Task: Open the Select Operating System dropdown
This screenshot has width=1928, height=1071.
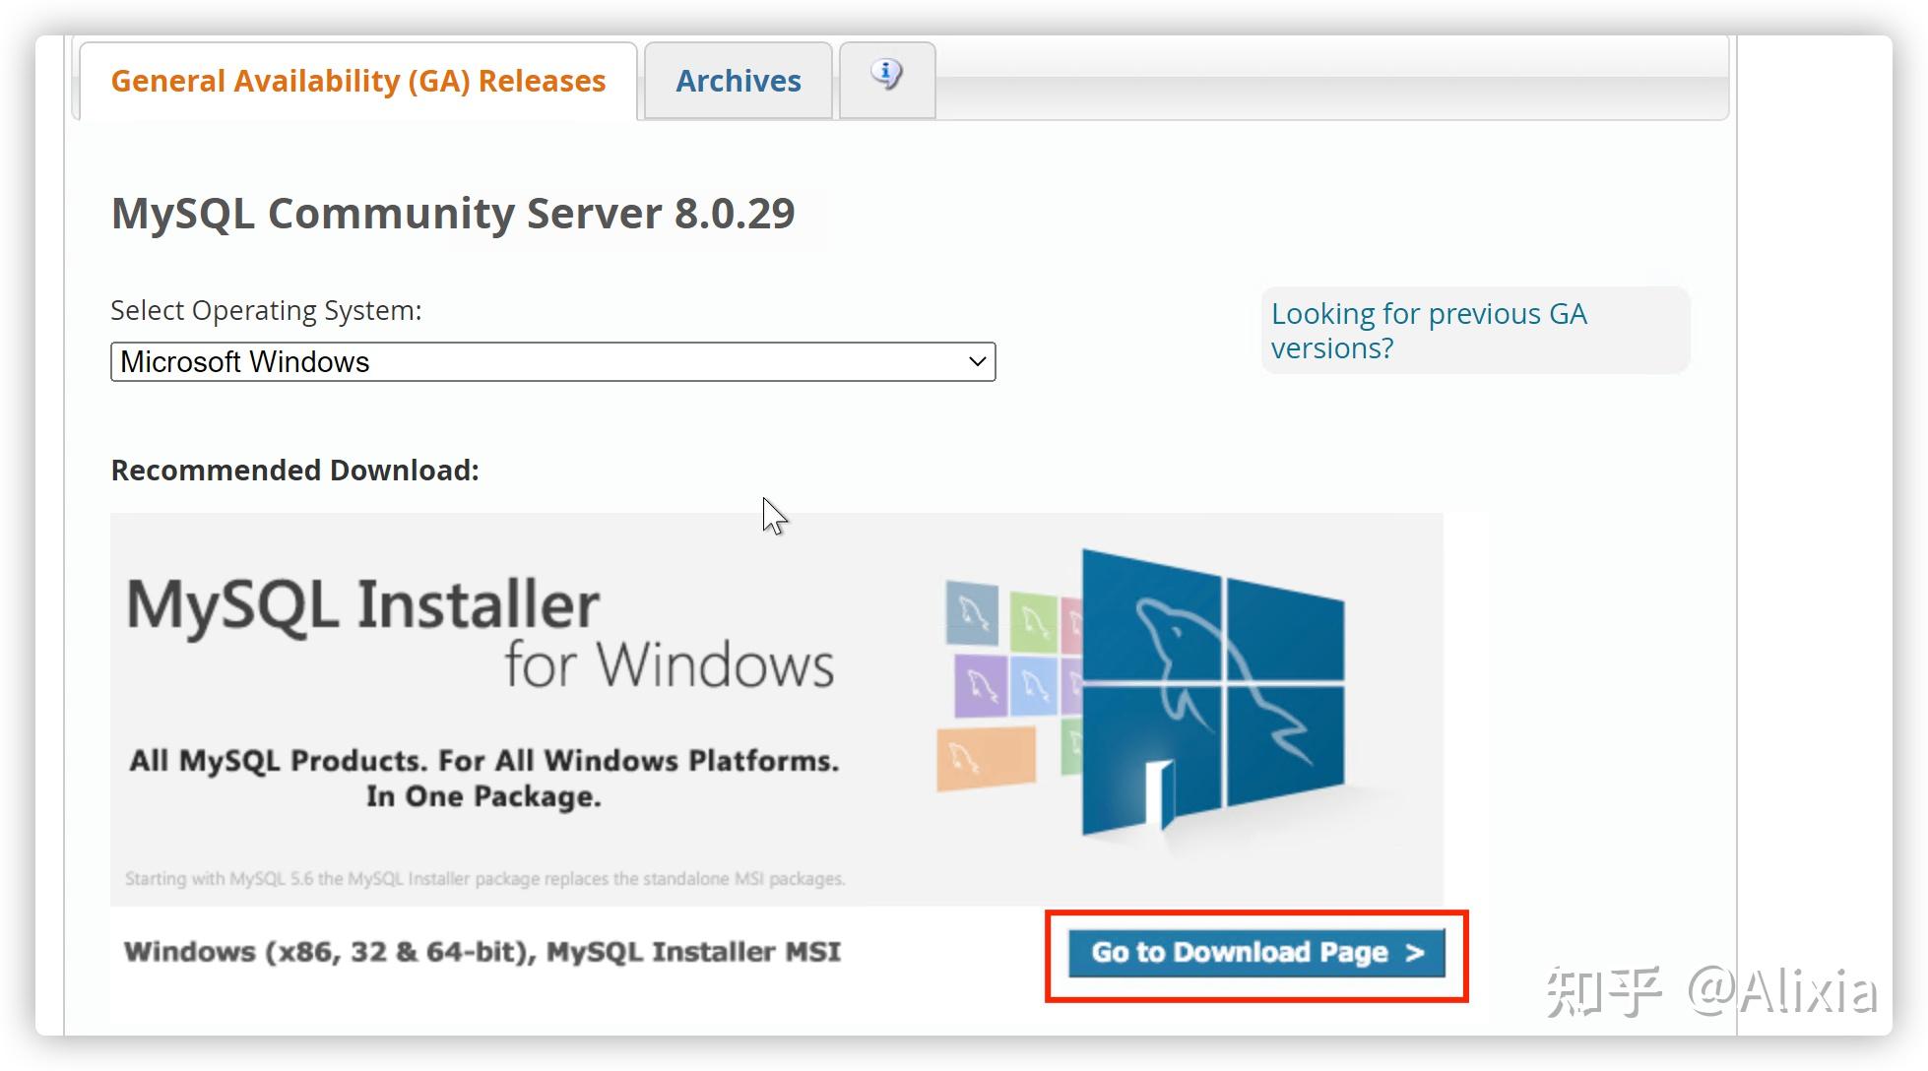Action: (551, 361)
